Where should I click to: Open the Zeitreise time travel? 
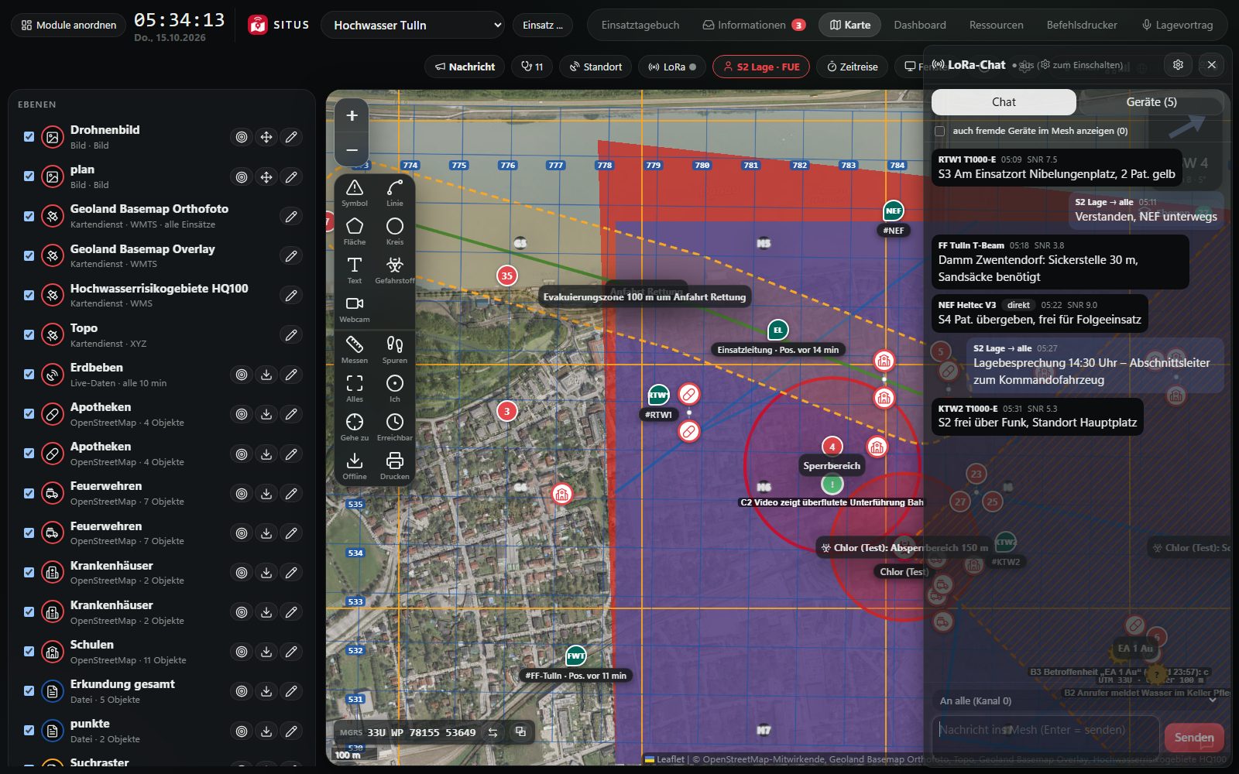[853, 67]
